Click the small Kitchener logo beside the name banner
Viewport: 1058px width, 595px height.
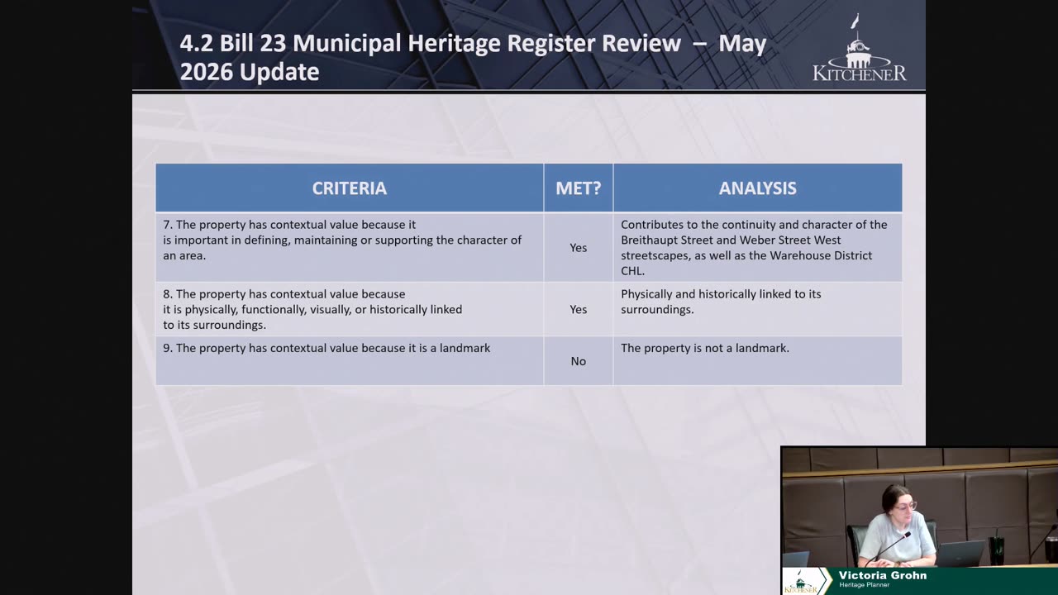801,583
